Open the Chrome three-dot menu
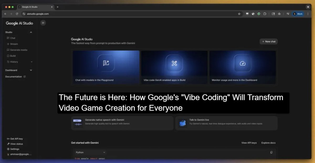Screen dimensions: 315x163 (x=308, y=14)
